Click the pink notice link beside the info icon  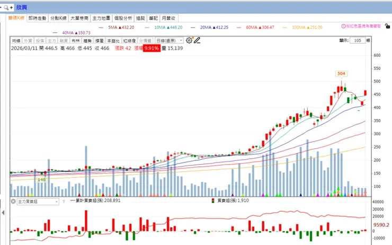[363, 26]
